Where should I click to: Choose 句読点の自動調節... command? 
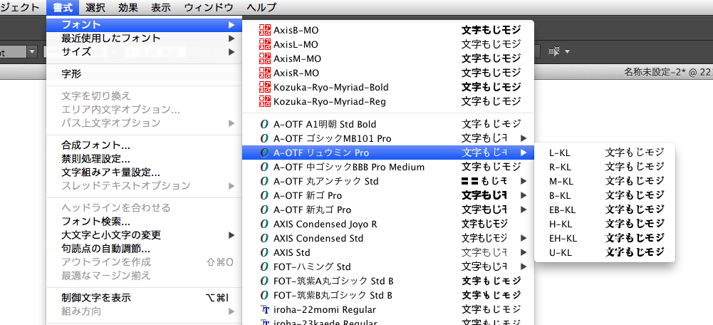(x=144, y=249)
